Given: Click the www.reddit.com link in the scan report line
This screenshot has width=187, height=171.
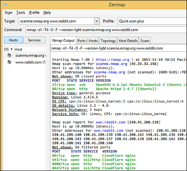Looking at the screenshot, I should tap(110, 122).
